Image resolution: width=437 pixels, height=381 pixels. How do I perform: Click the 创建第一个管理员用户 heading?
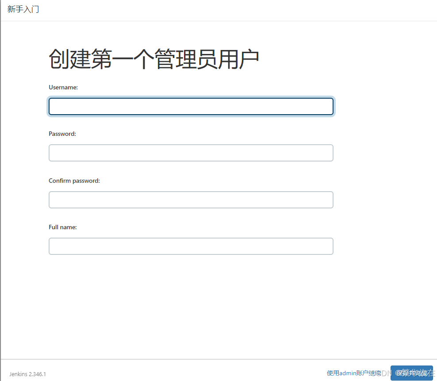[154, 59]
